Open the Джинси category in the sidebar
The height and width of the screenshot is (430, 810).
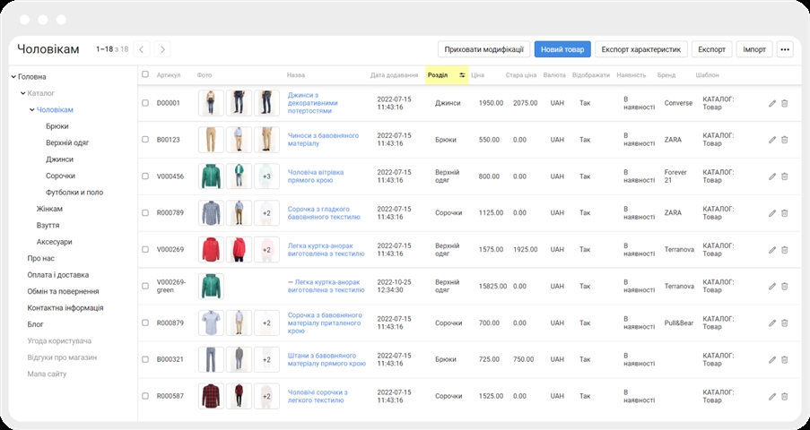coord(59,159)
